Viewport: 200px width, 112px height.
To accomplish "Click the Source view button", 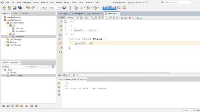I will coord(61,18).
